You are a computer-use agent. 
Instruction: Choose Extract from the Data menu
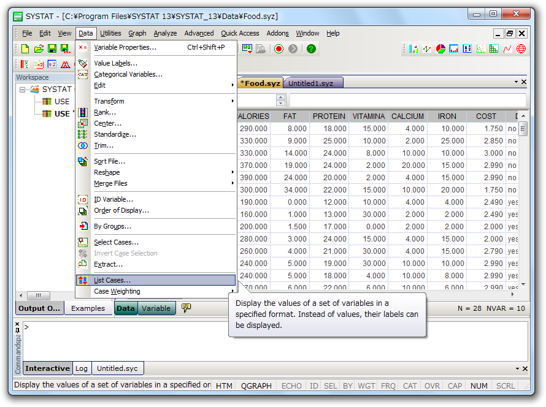pos(156,264)
